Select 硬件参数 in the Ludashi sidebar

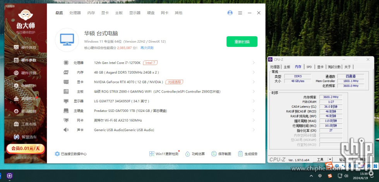click(x=25, y=60)
